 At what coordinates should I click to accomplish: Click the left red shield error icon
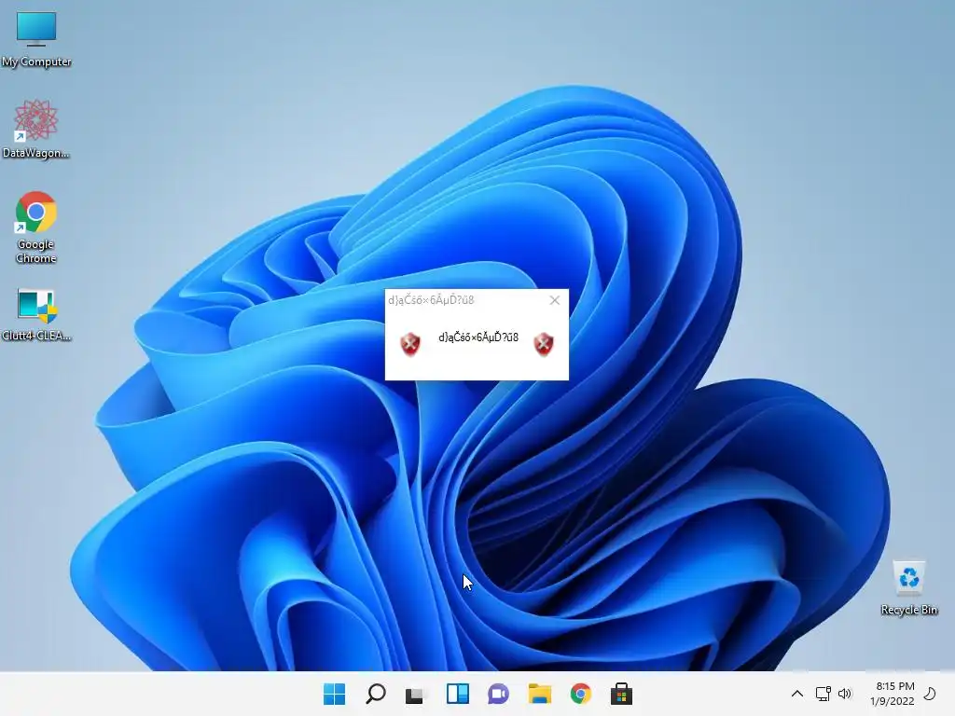[410, 344]
